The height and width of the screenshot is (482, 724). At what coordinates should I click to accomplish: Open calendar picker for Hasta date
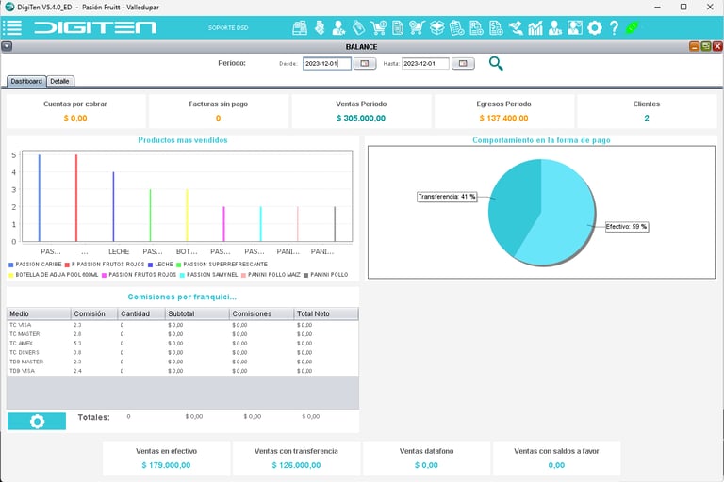pos(463,63)
